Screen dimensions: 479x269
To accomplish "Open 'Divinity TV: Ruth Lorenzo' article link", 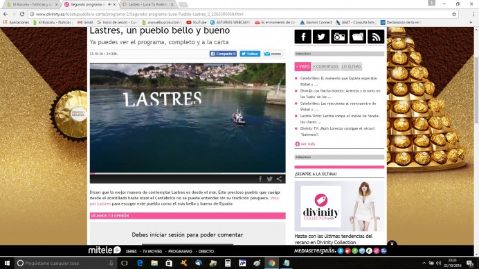I will 337,131.
